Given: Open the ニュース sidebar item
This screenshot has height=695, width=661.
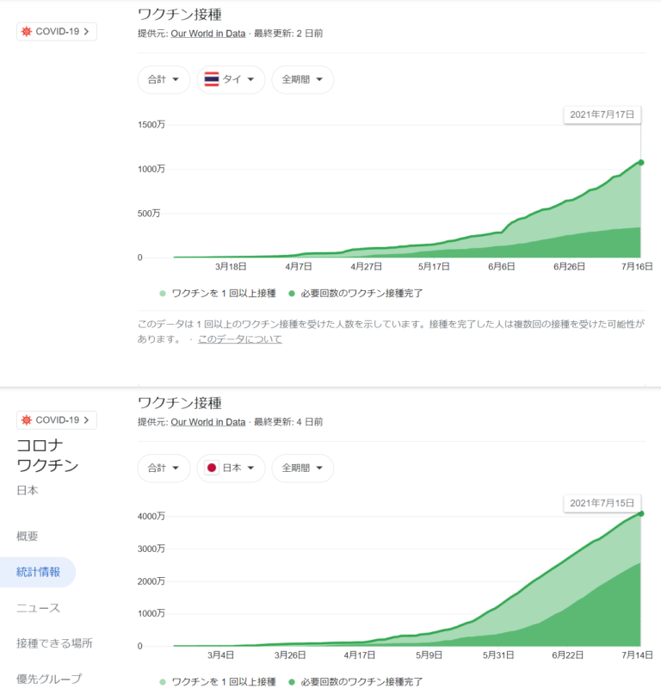Looking at the screenshot, I should tap(38, 608).
